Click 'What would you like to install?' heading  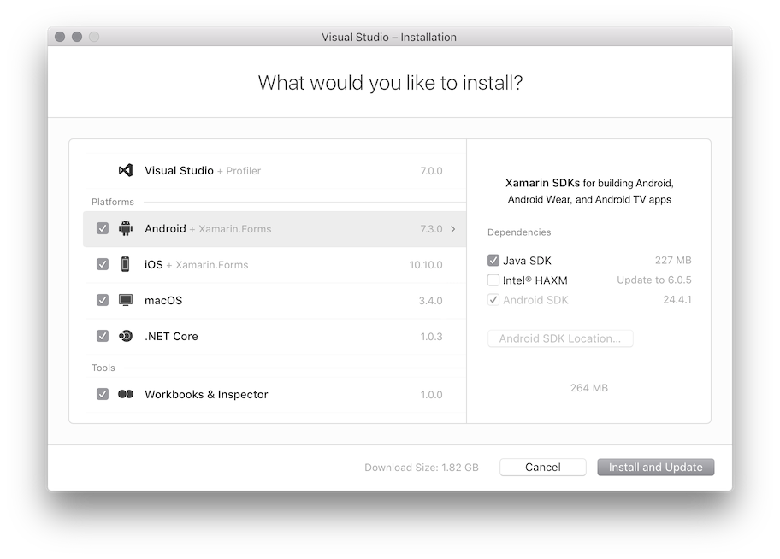390,83
